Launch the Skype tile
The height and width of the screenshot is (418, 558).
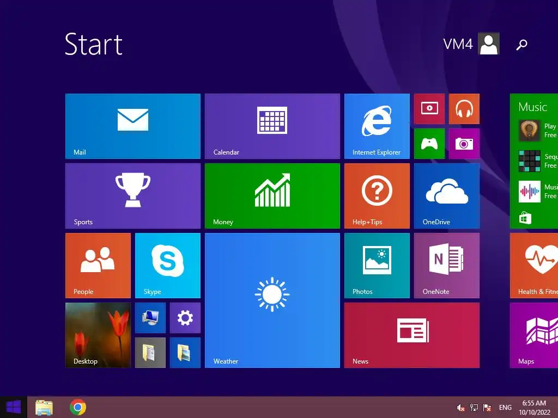coord(168,266)
